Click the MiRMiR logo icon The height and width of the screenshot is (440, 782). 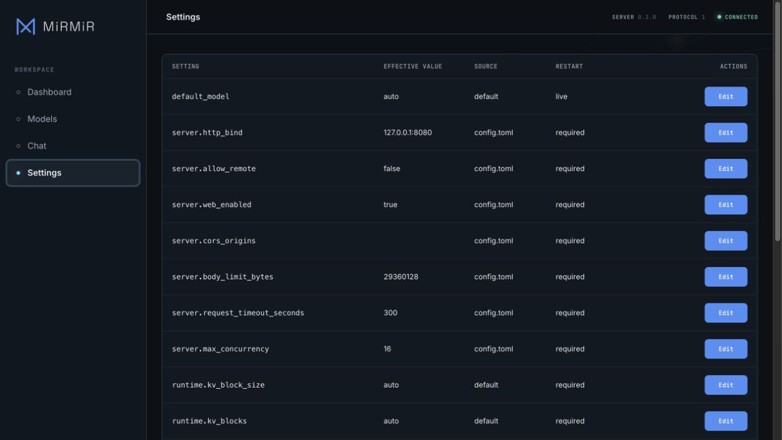(x=25, y=26)
